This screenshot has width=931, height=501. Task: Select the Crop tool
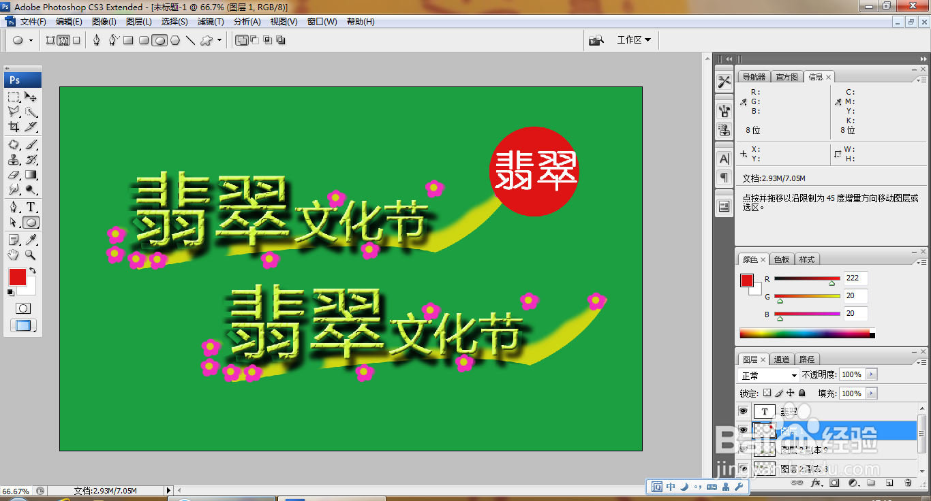pos(14,127)
